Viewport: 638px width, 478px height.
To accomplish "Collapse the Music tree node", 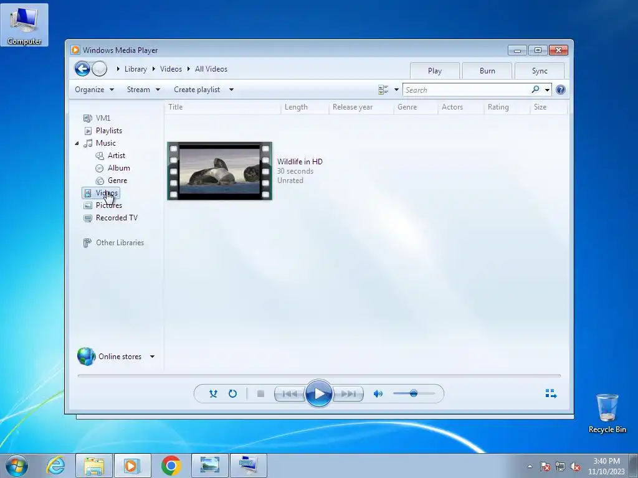I will point(77,143).
